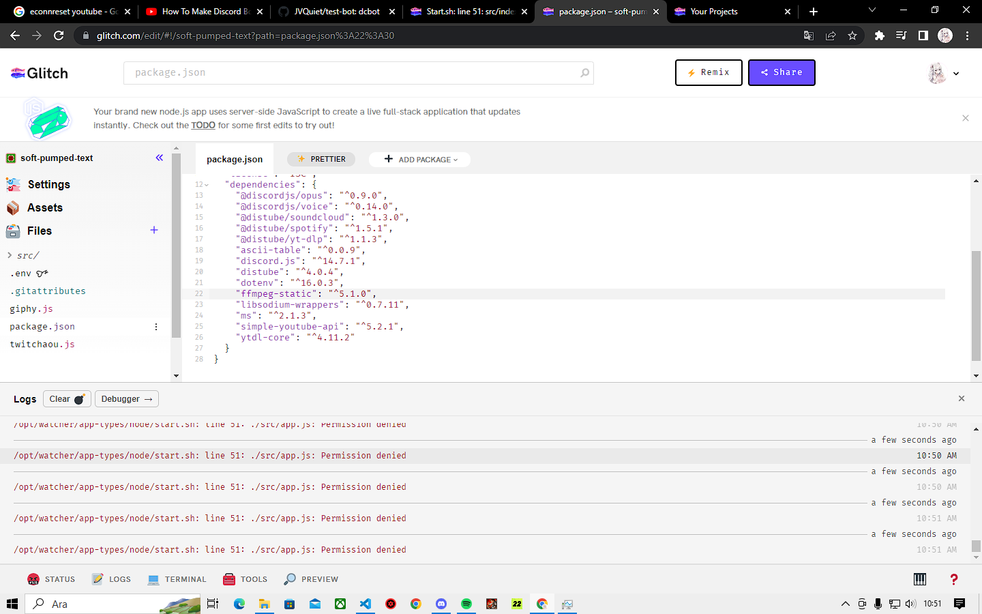Viewport: 982px width, 614px height.
Task: Expand the src/ folder
Action: tap(23, 255)
